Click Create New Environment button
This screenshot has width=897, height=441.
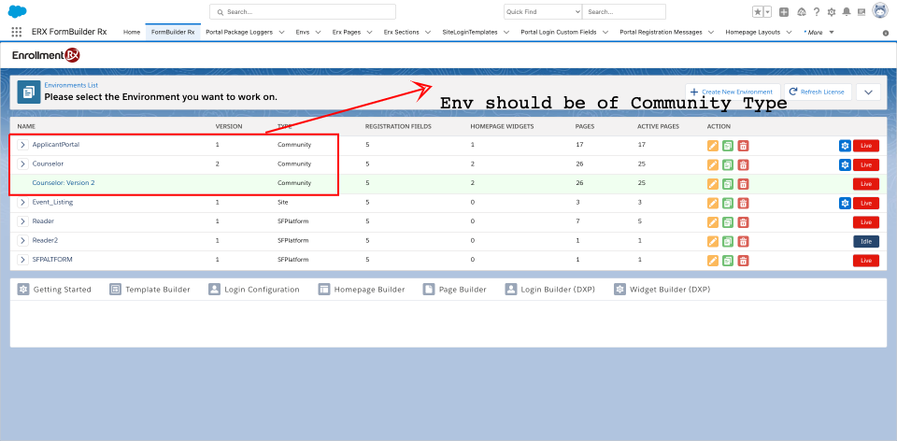[731, 92]
